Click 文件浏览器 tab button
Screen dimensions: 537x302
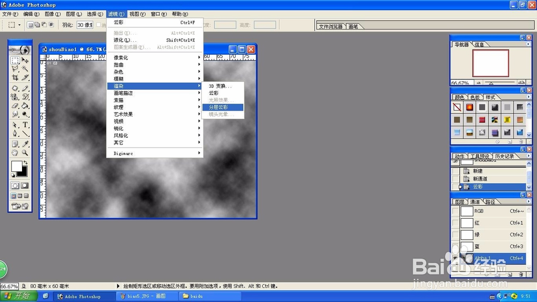click(330, 26)
